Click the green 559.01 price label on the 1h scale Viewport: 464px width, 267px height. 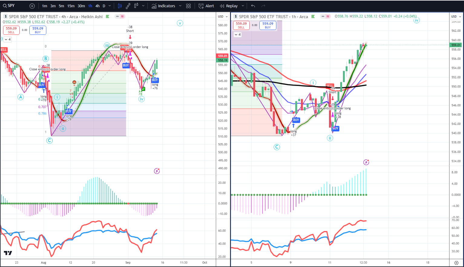pyautogui.click(x=456, y=45)
